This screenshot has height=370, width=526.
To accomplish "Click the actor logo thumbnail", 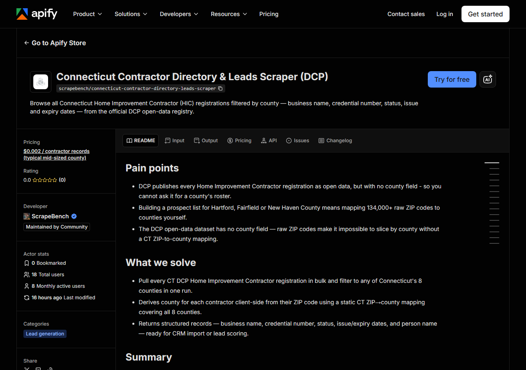I will pyautogui.click(x=41, y=82).
